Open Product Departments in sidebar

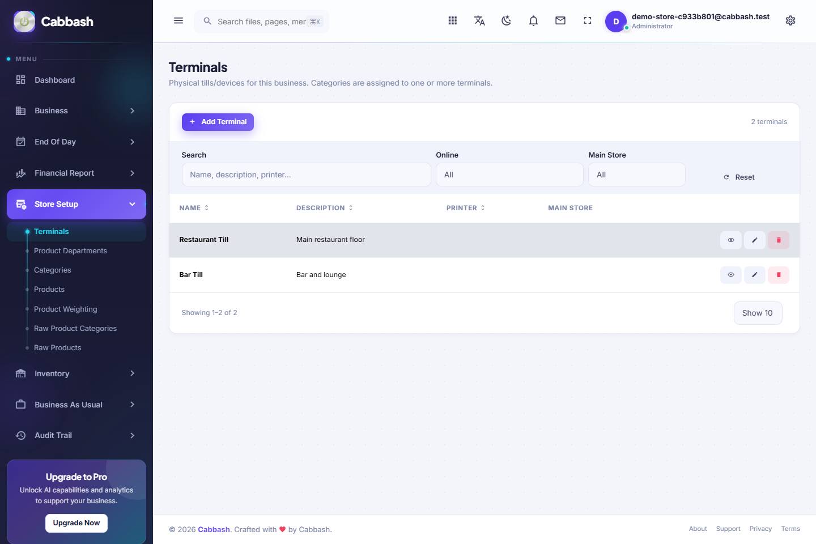click(x=70, y=251)
